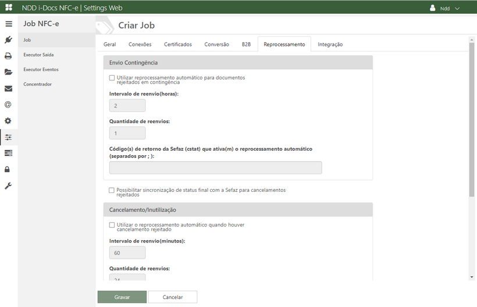
Task: Select the sliders Job sidebar icon
Action: [x=9, y=137]
